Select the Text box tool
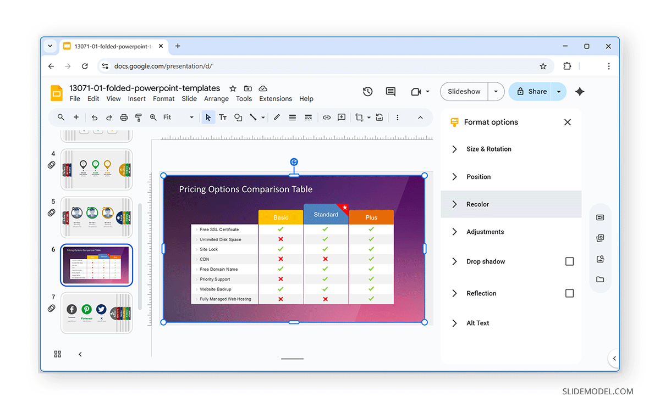Viewport: 660px width, 408px height. tap(223, 117)
